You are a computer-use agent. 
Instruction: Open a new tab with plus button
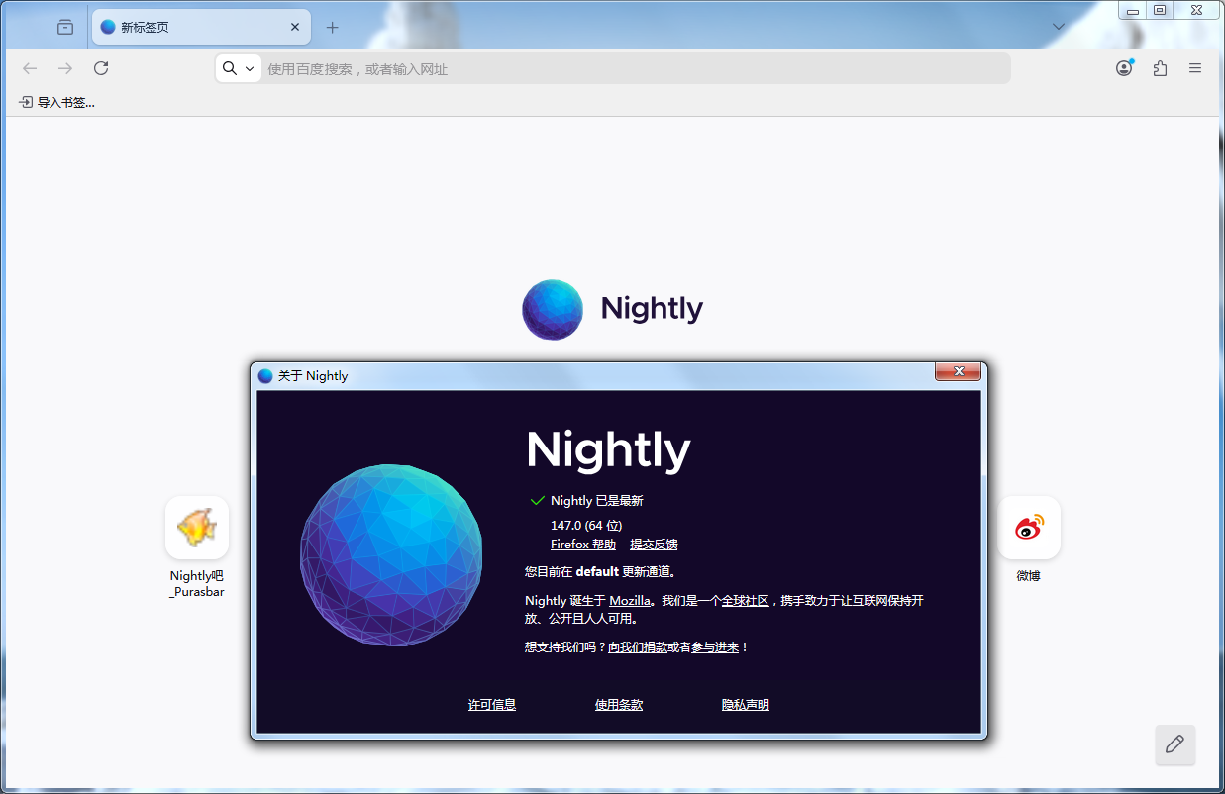click(x=333, y=28)
